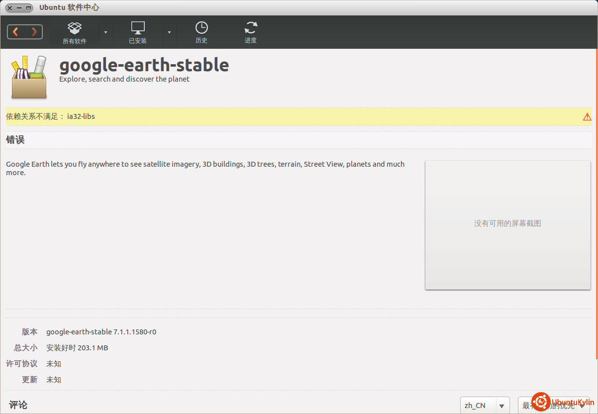Click the 评论 (Reviews) section heading

coord(18,405)
